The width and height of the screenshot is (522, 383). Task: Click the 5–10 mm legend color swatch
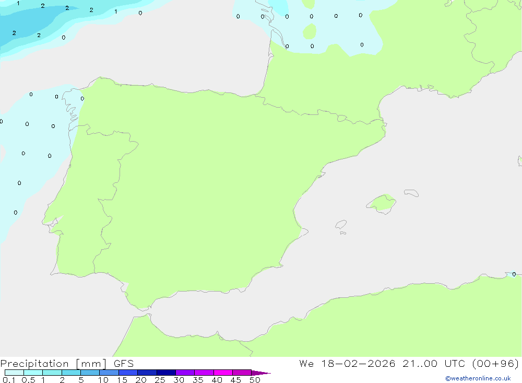[x=90, y=373]
